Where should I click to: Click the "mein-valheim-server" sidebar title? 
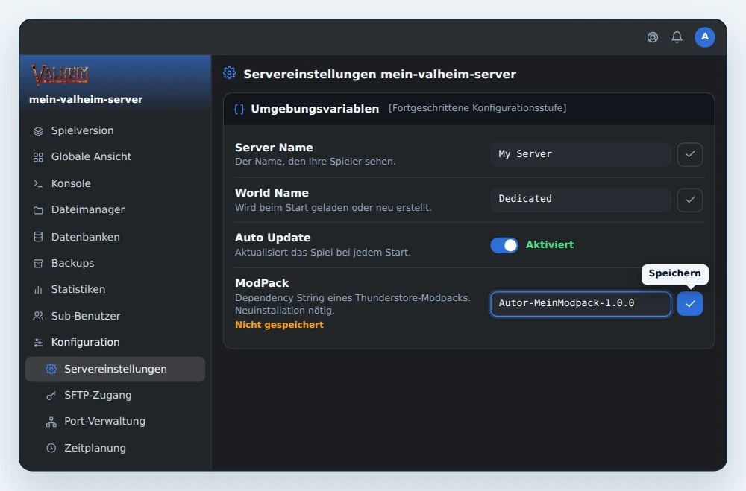[x=86, y=99]
